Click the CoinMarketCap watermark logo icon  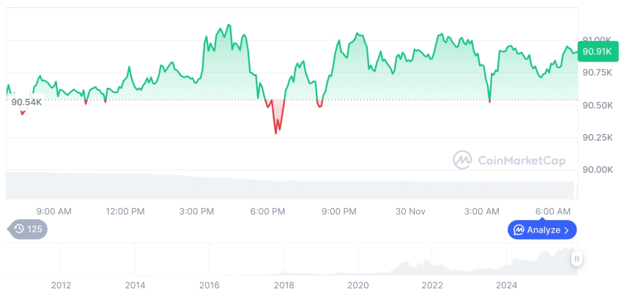pos(462,161)
